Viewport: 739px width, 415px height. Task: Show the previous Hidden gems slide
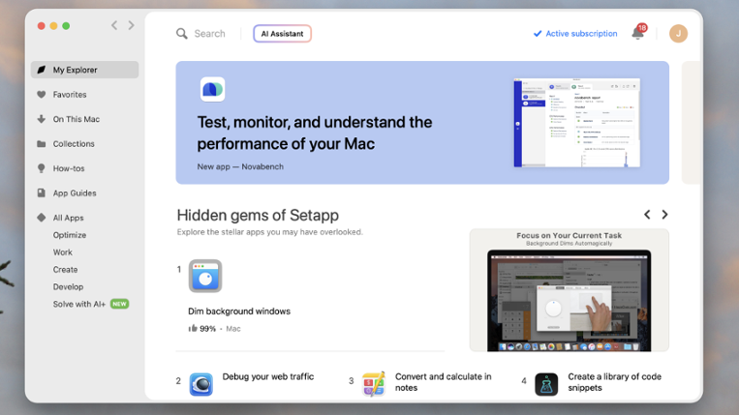pos(647,215)
